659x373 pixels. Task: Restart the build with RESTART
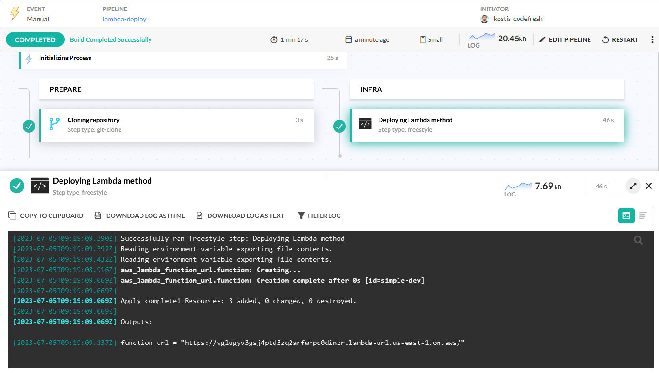[x=620, y=40]
